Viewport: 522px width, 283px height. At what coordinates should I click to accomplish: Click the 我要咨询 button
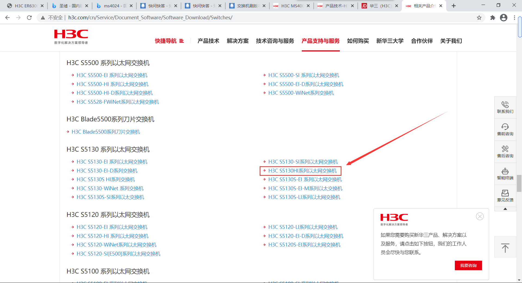click(x=468, y=266)
